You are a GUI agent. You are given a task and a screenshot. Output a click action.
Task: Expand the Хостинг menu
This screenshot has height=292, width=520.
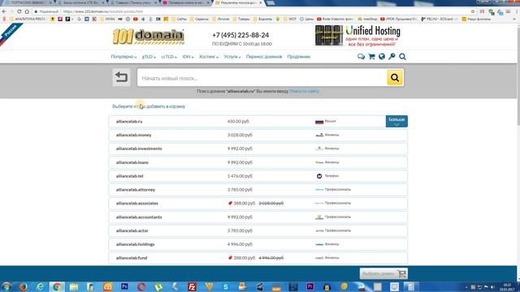click(x=209, y=57)
